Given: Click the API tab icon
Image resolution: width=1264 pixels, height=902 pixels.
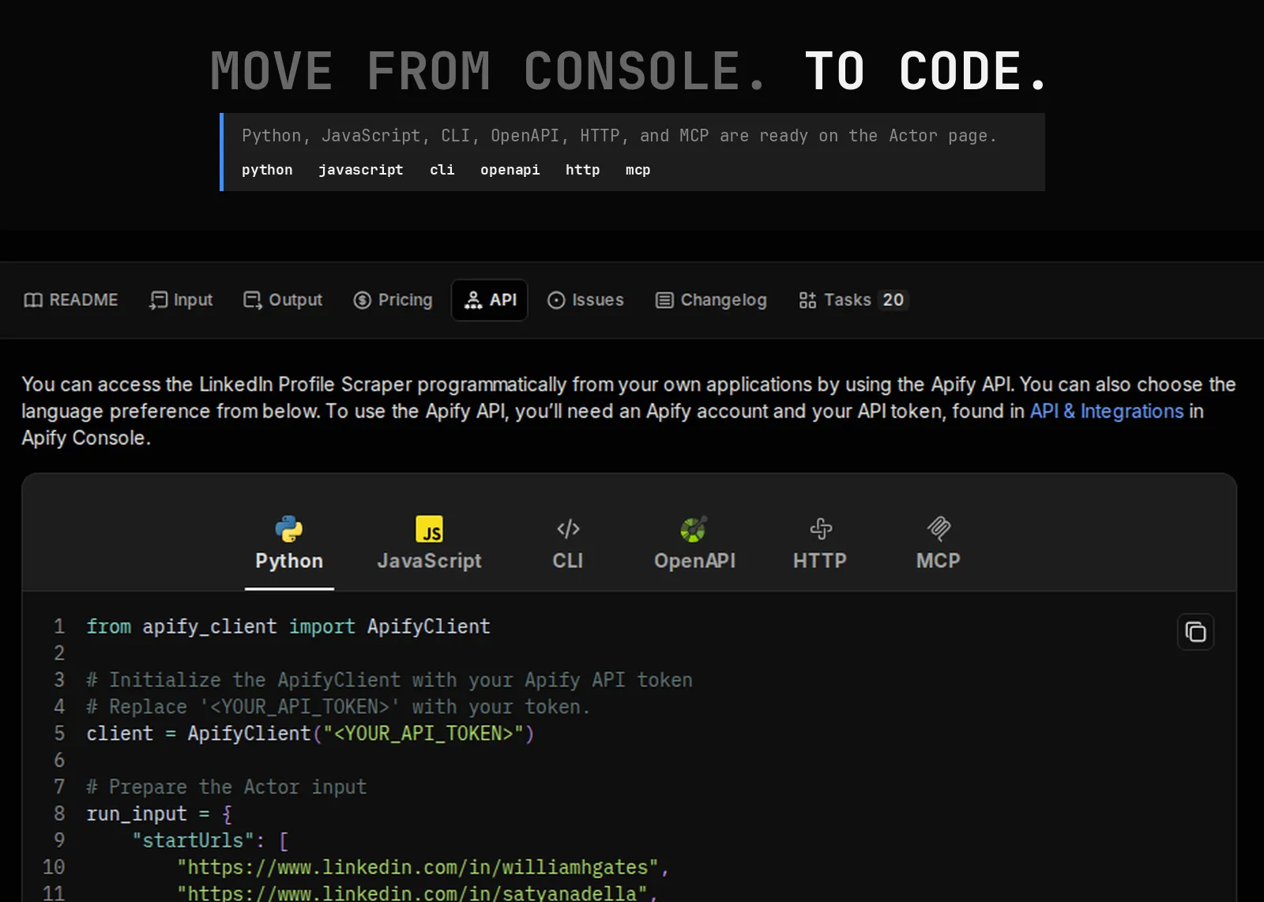Looking at the screenshot, I should click(473, 300).
